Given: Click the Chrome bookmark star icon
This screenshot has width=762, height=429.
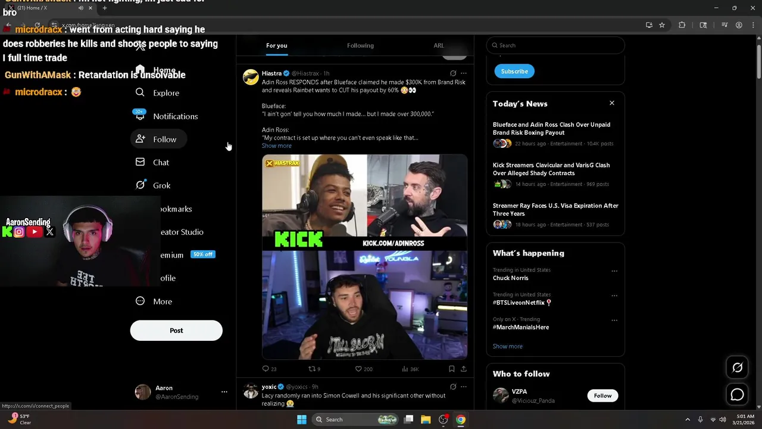Looking at the screenshot, I should (661, 25).
